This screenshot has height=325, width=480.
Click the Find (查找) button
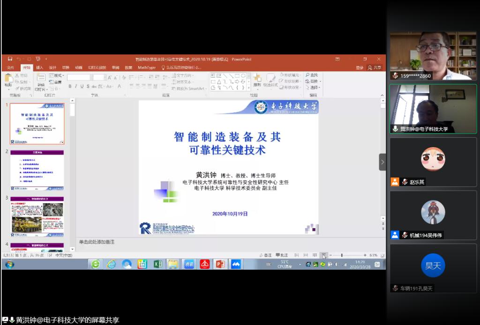click(312, 75)
